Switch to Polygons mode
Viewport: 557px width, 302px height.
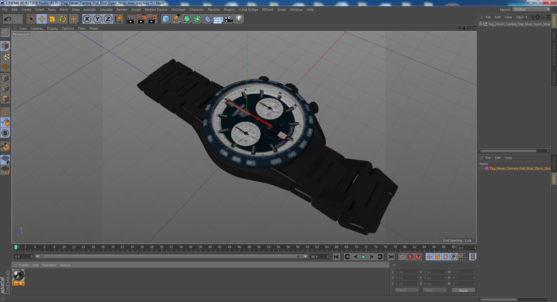5,99
